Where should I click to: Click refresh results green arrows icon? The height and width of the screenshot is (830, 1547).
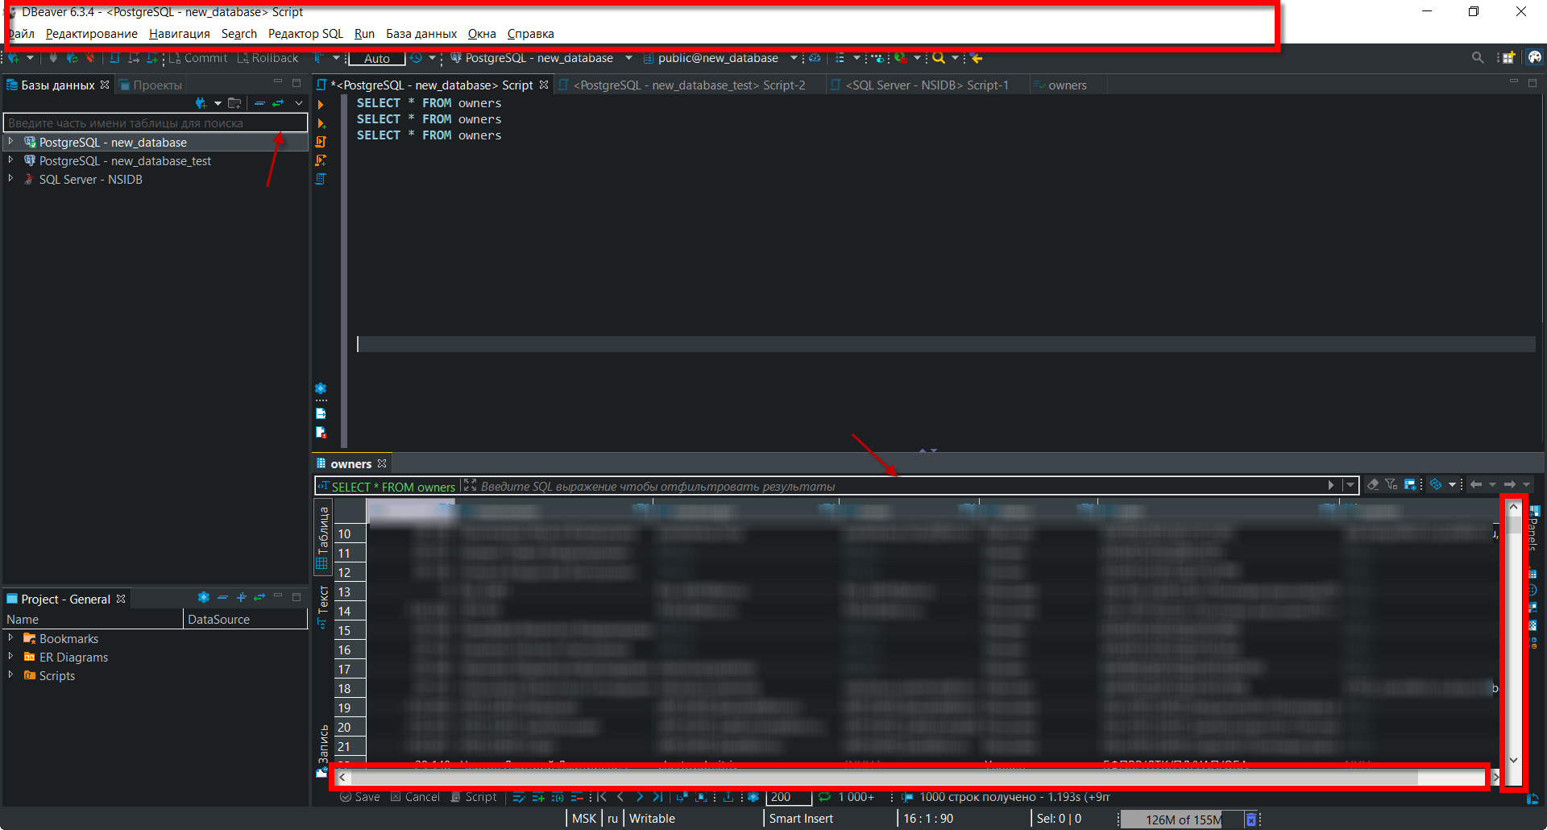824,797
